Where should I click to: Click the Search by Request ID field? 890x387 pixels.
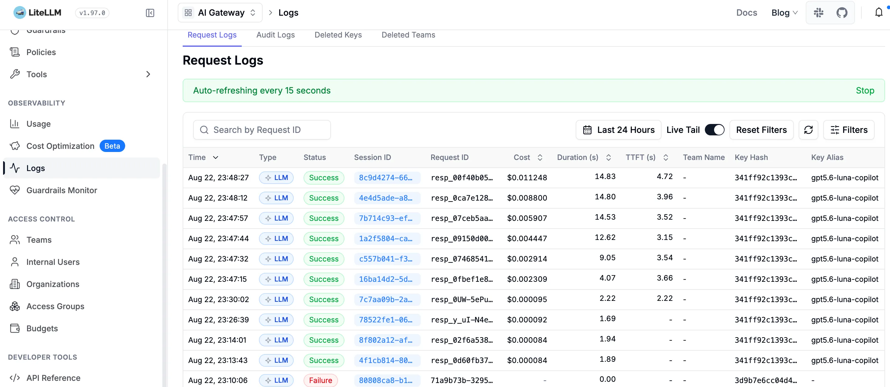coord(262,130)
